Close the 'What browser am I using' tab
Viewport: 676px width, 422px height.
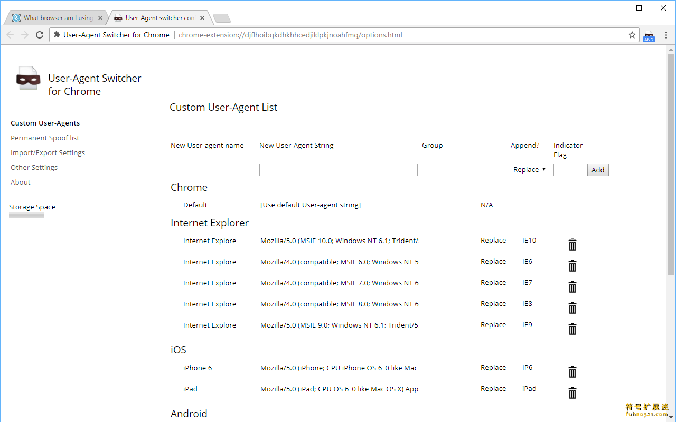pos(100,18)
